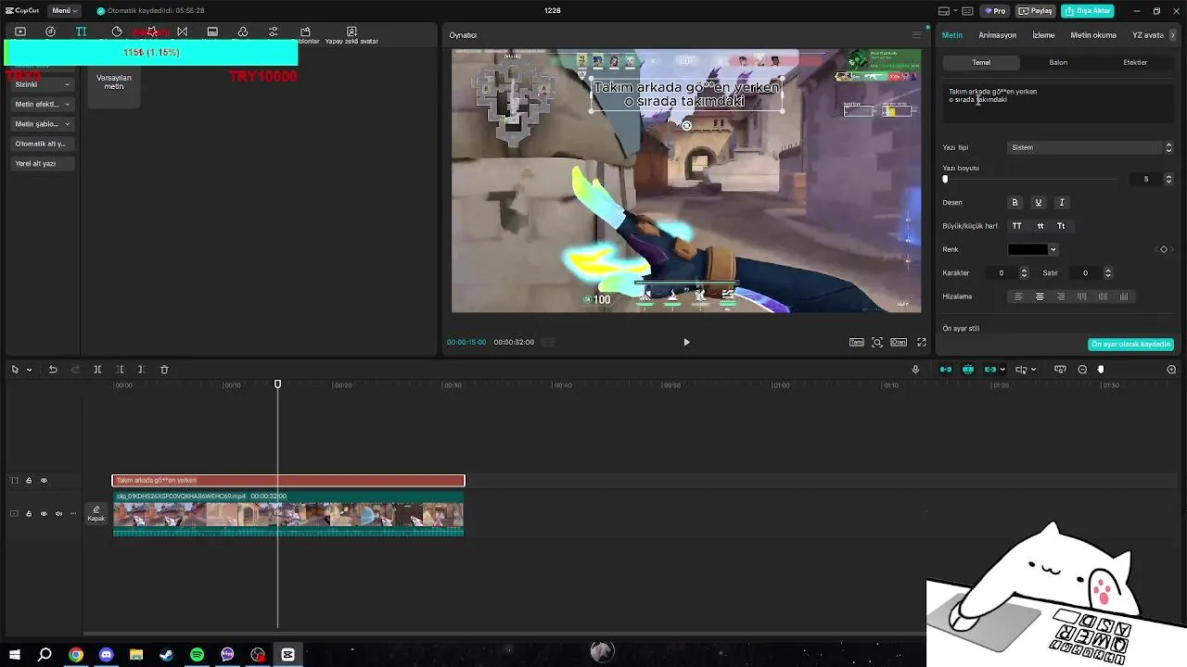Add the keyframe diamond next to Renk
The image size is (1187, 667).
click(x=1164, y=249)
